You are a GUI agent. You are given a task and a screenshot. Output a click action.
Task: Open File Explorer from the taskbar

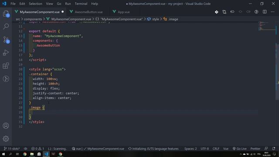point(32,154)
